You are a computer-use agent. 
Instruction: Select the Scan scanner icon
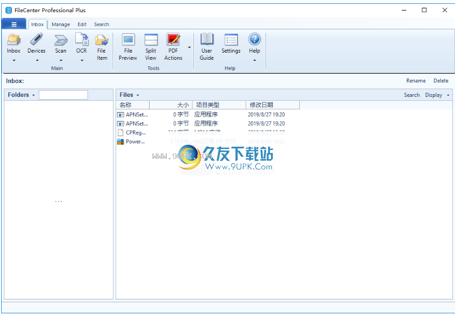tap(60, 40)
